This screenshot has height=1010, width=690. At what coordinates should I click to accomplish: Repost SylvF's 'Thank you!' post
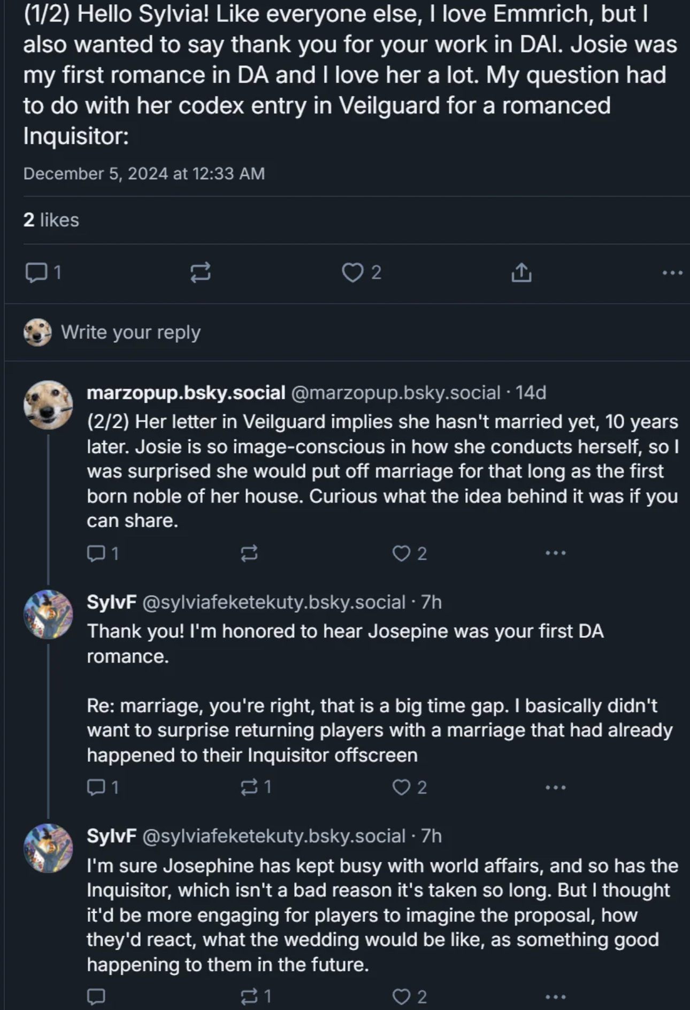pyautogui.click(x=249, y=787)
